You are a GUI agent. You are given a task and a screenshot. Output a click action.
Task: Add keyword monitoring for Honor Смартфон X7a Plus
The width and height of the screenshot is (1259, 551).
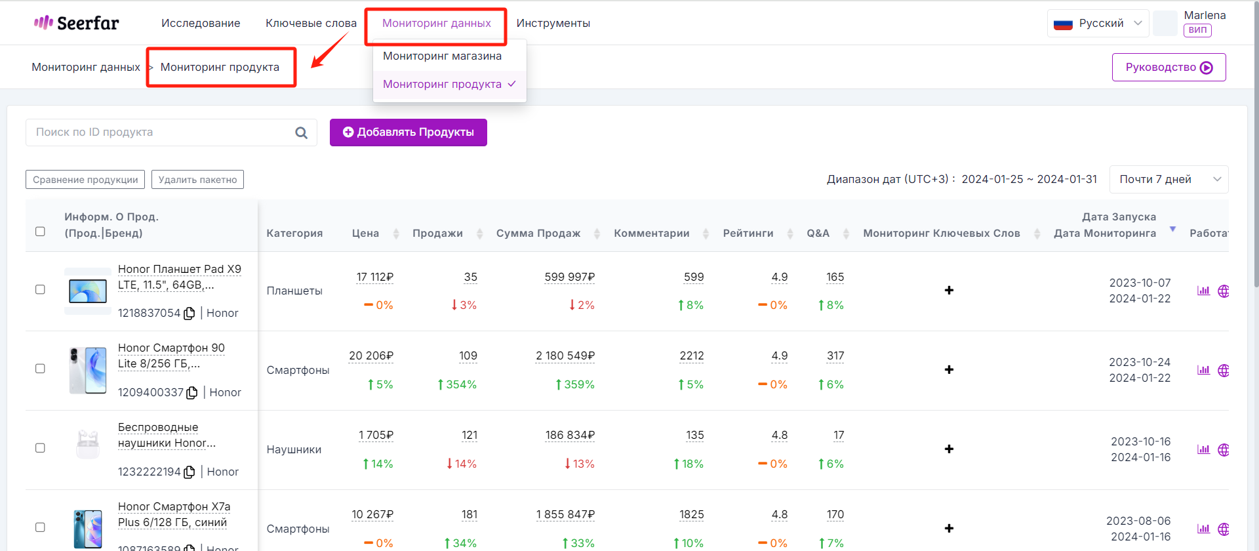[x=949, y=528]
